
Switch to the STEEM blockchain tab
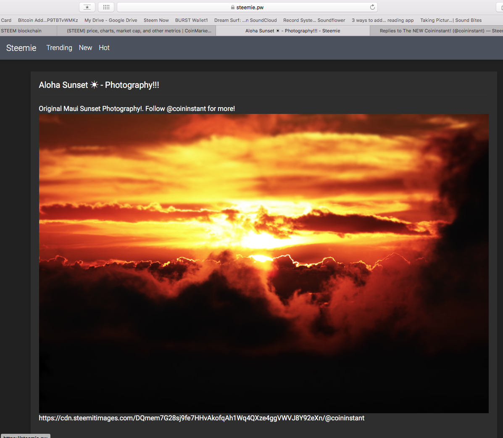pyautogui.click(x=28, y=31)
